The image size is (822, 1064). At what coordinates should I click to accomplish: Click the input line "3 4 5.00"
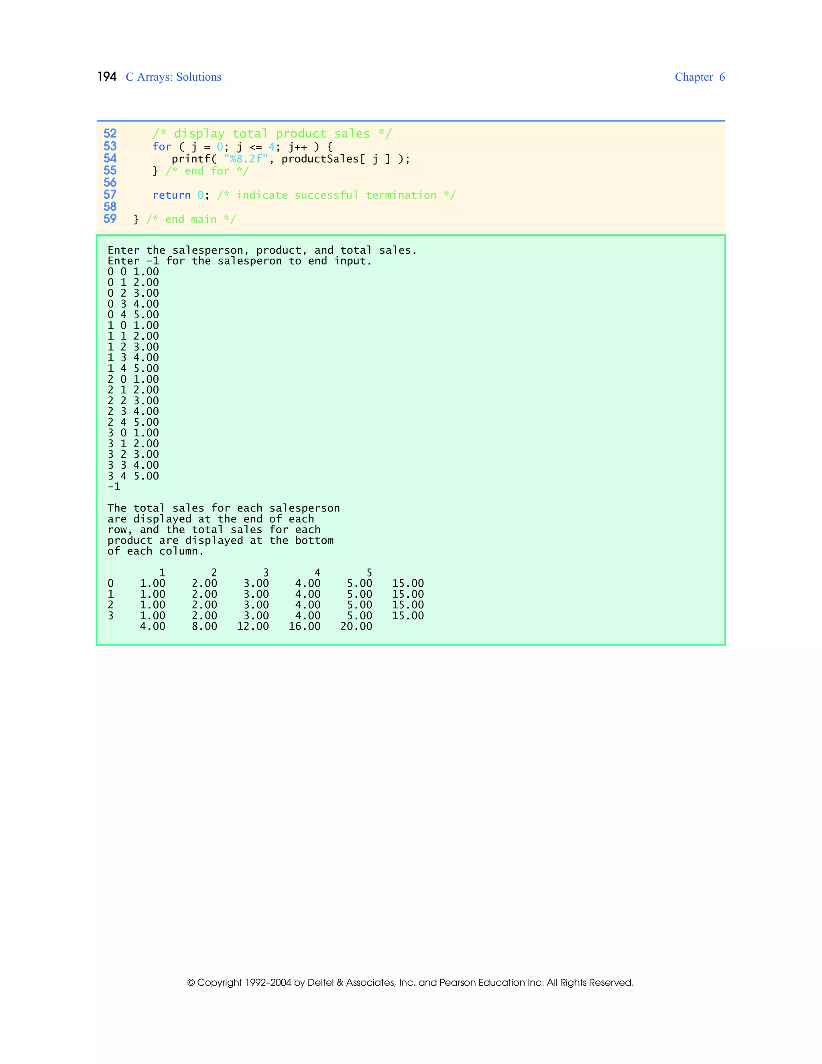(x=133, y=475)
